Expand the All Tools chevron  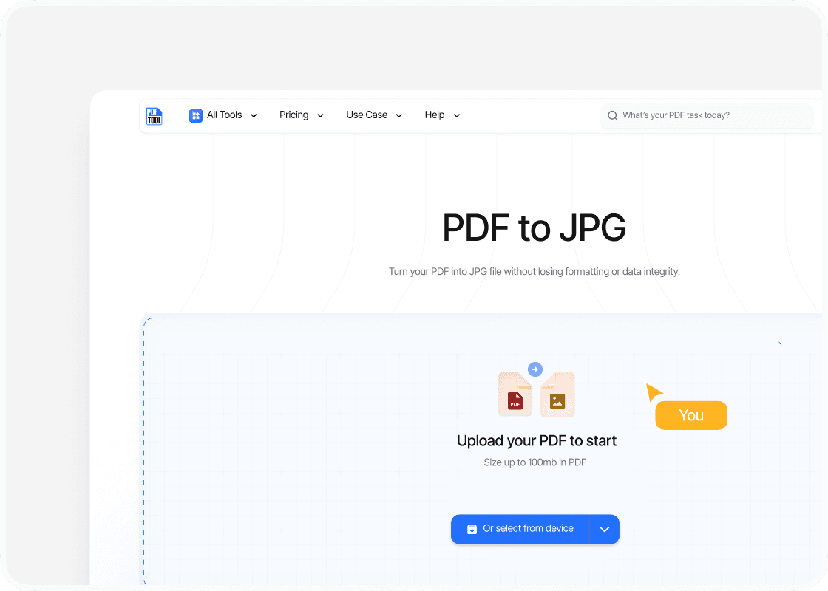point(254,116)
